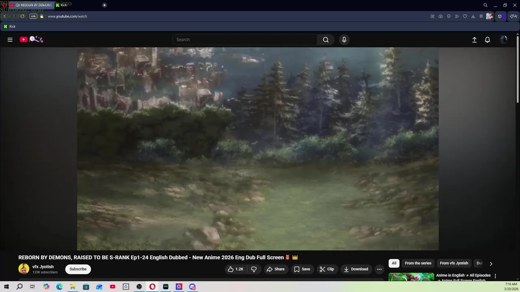Select the From vfx Jyotish chip
This screenshot has width=520, height=292.
(454, 263)
